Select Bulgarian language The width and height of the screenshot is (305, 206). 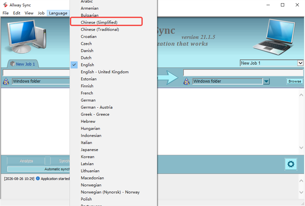coord(114,15)
